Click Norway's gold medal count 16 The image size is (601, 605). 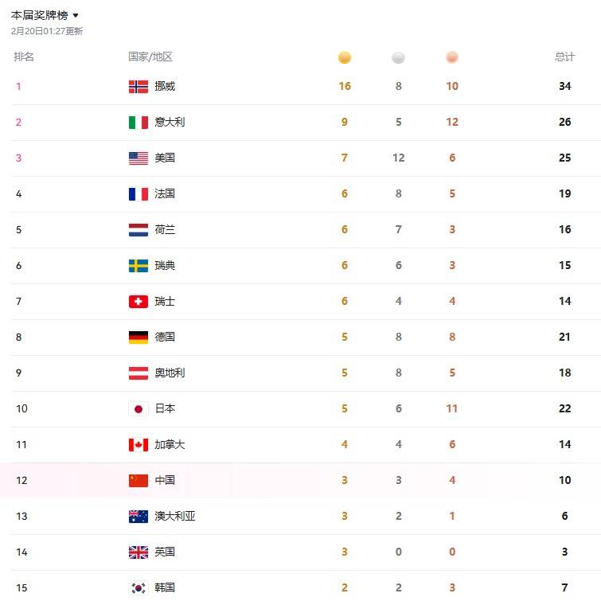pos(345,86)
